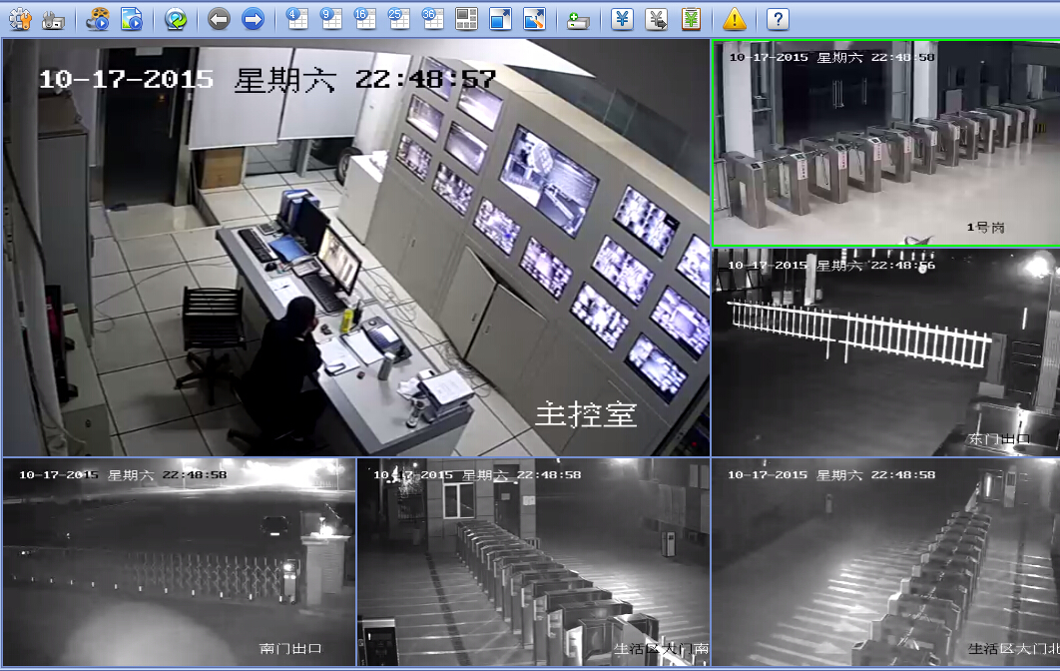Image resolution: width=1060 pixels, height=671 pixels.
Task: Switch to 4-camera grid layout
Action: (296, 18)
